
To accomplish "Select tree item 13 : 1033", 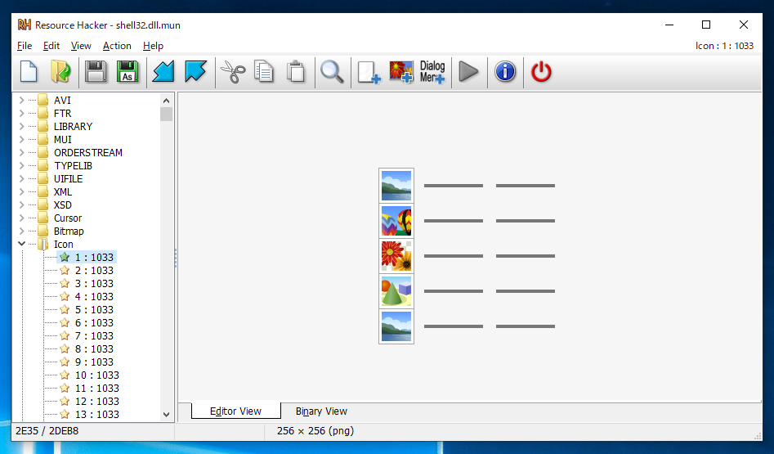I will [96, 415].
